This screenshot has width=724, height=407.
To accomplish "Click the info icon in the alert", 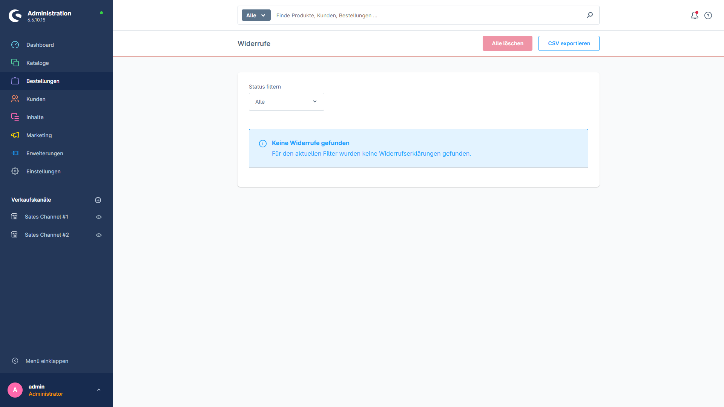I will coord(263,144).
